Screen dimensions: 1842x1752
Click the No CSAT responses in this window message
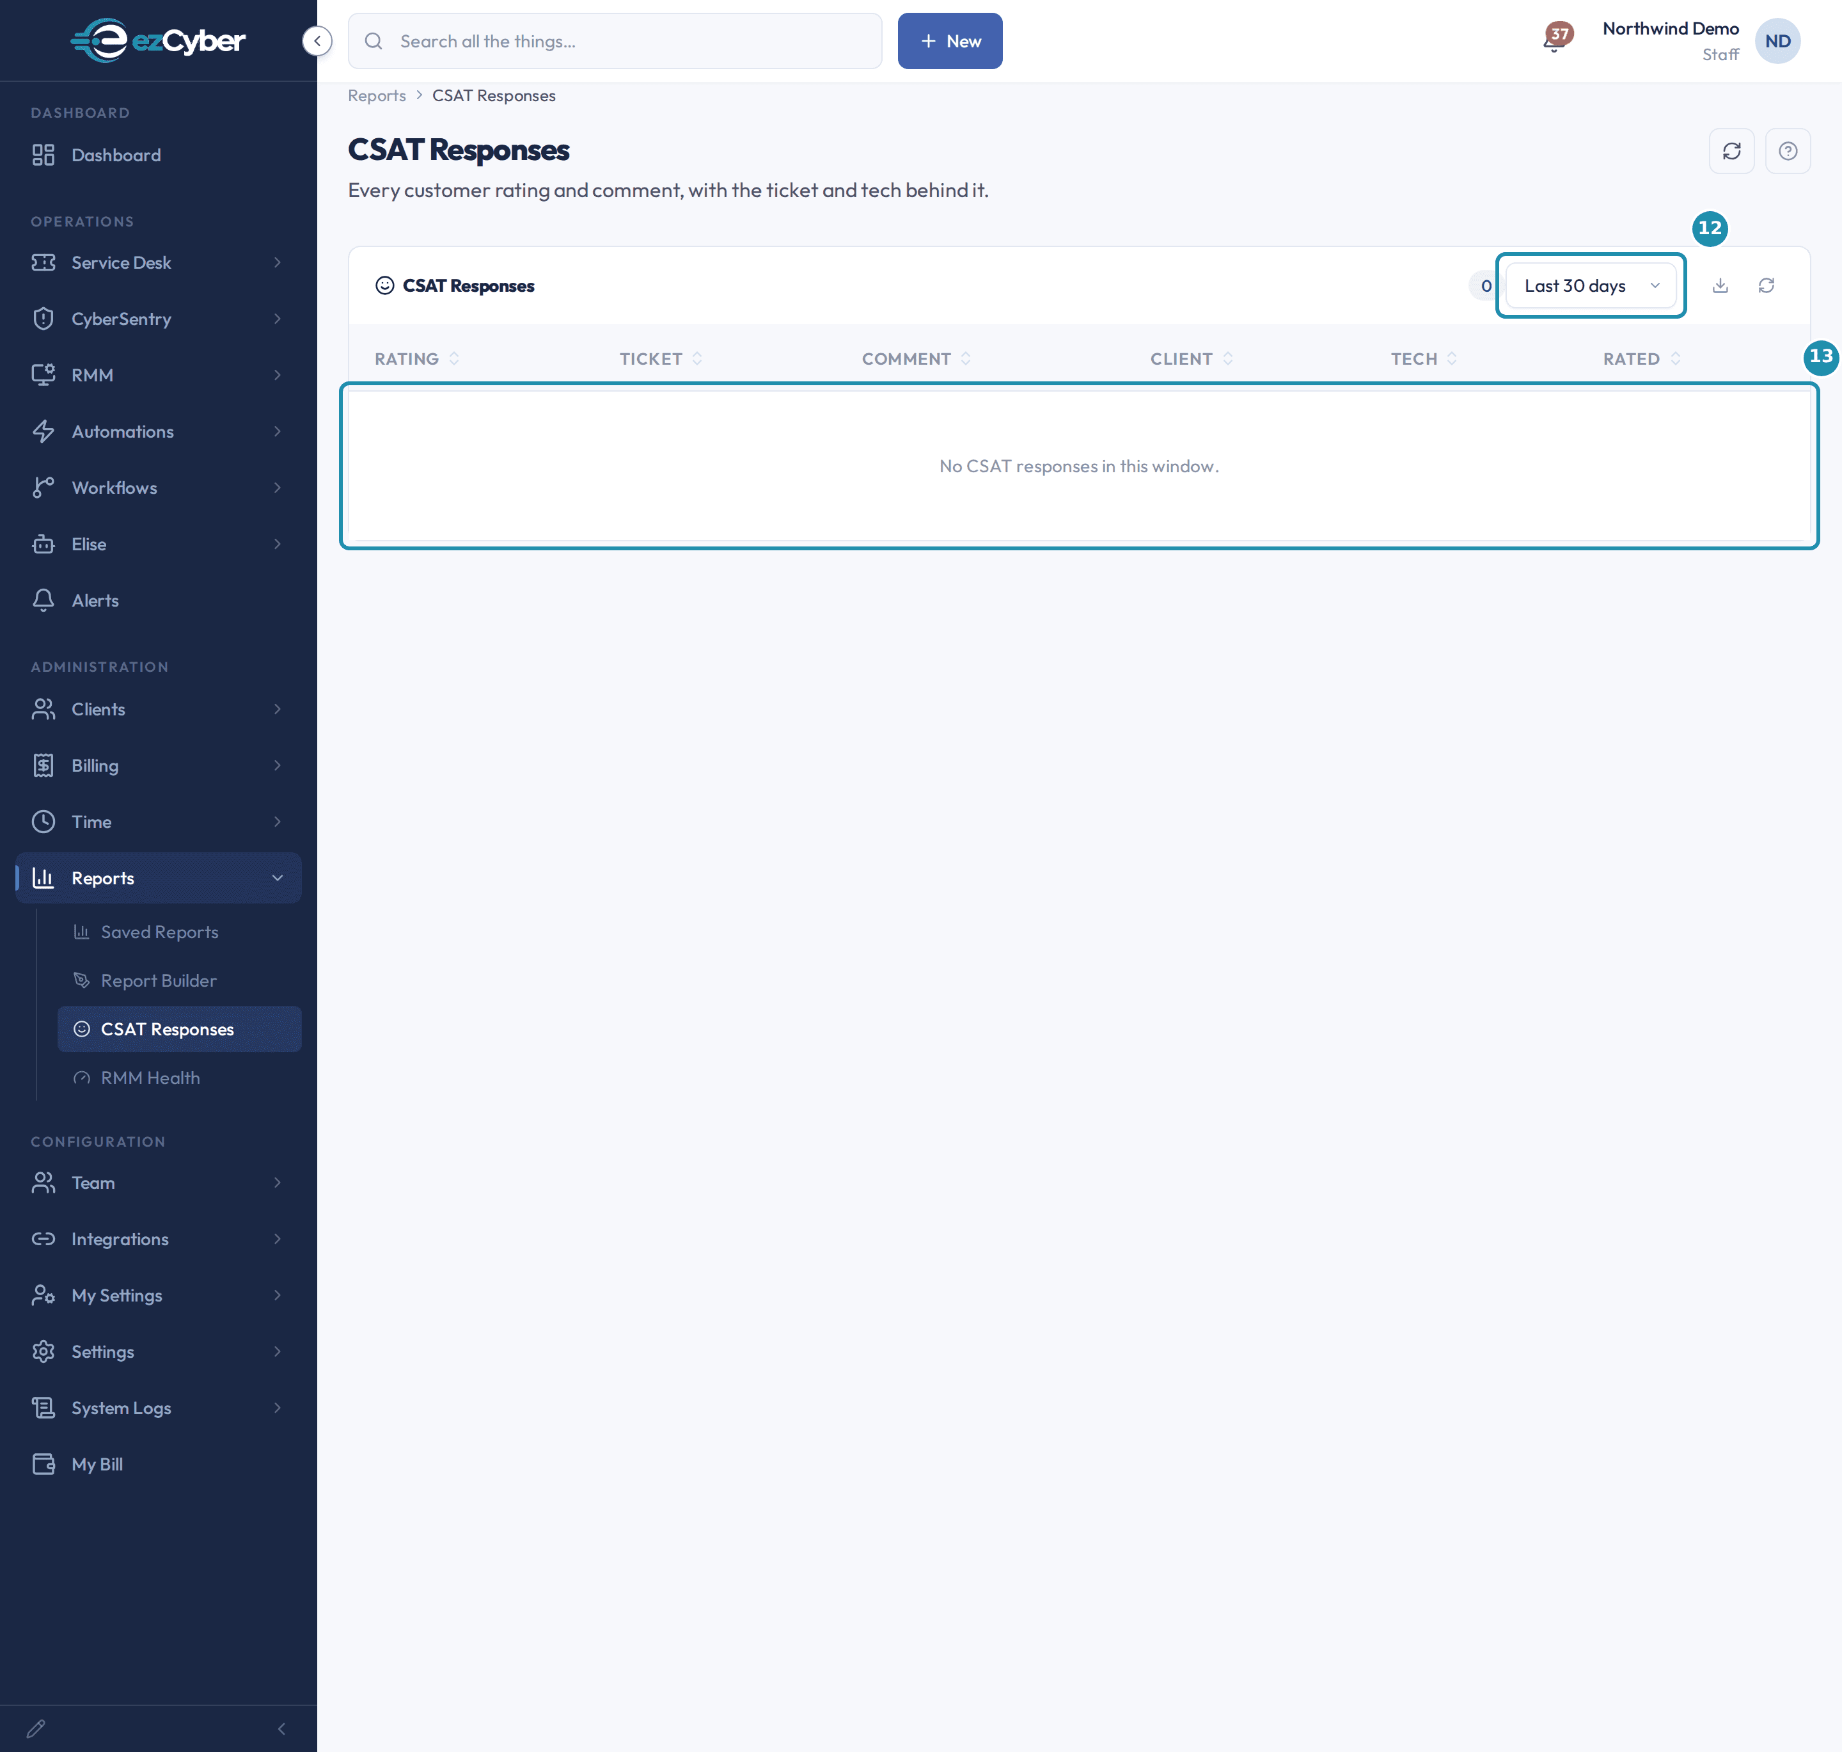click(x=1079, y=466)
